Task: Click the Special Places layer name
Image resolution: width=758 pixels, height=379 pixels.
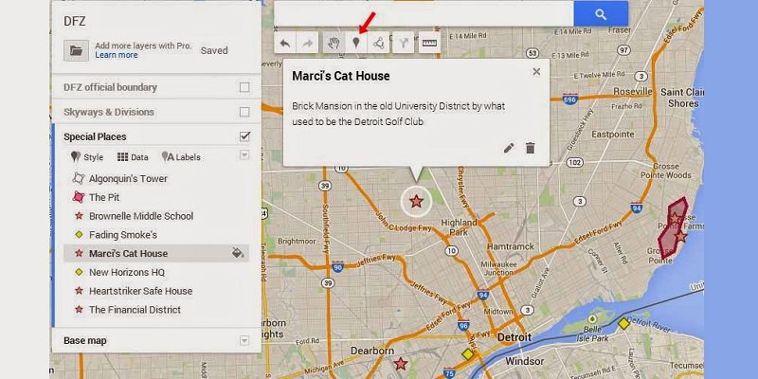Action: (95, 136)
